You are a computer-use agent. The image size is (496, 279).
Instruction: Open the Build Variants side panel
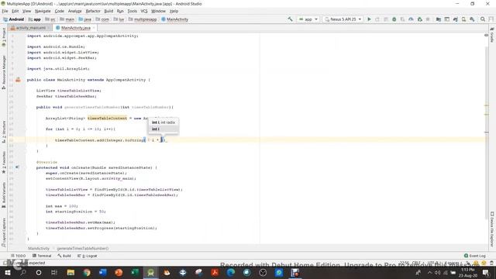(4, 195)
